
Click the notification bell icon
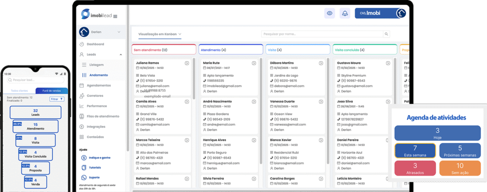pos(344,13)
